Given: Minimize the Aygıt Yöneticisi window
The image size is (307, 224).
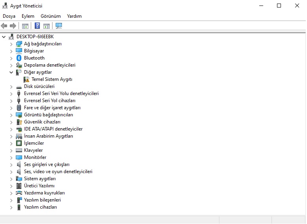Looking at the screenshot, I should (261, 6).
